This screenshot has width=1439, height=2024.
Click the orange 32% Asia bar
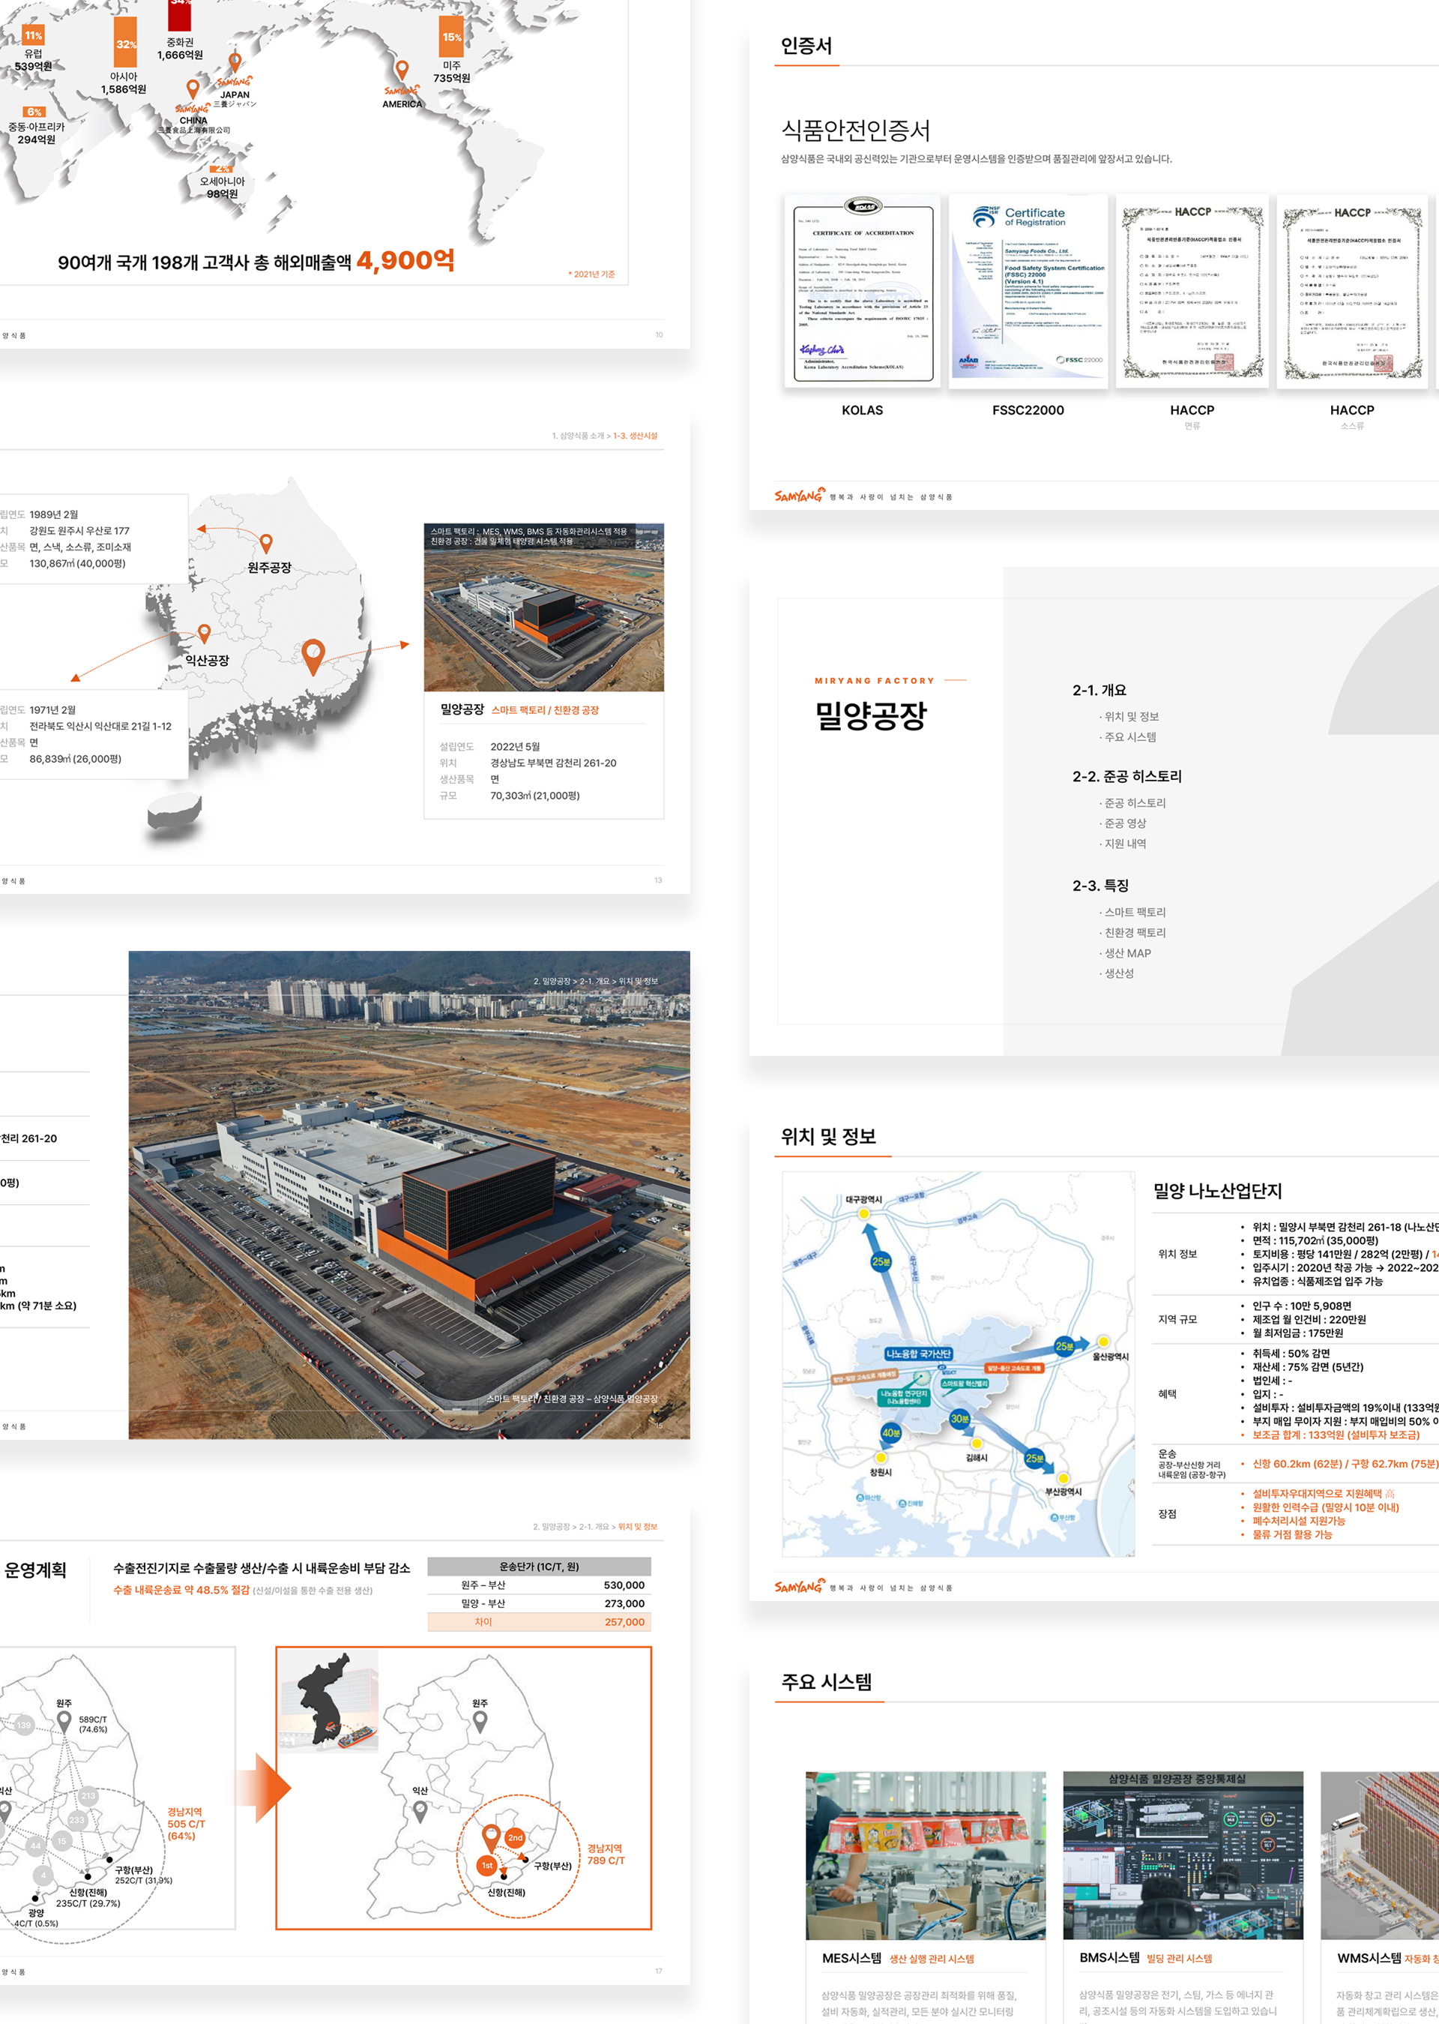(x=126, y=42)
